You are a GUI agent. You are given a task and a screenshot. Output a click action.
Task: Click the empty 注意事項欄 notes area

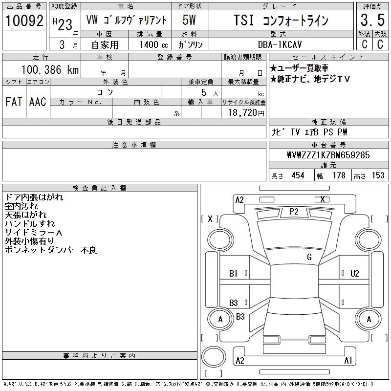coord(134,165)
